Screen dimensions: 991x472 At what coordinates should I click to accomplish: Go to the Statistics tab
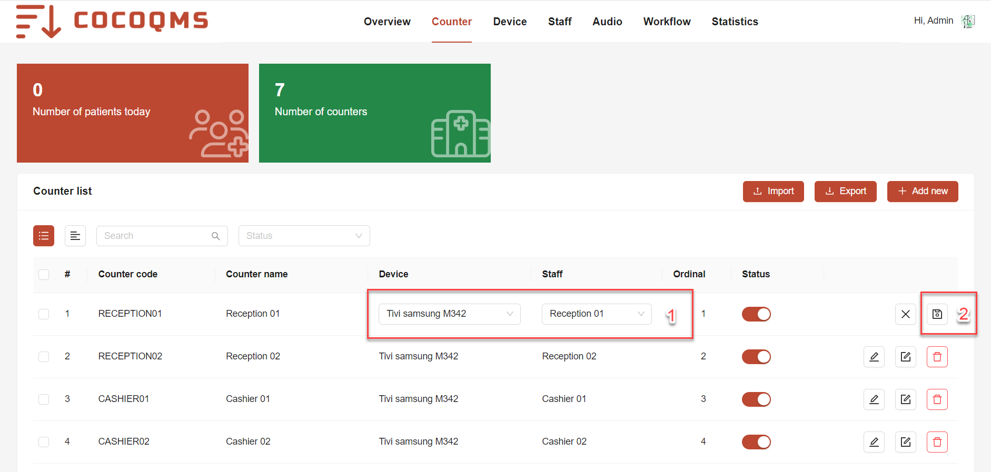pos(735,22)
